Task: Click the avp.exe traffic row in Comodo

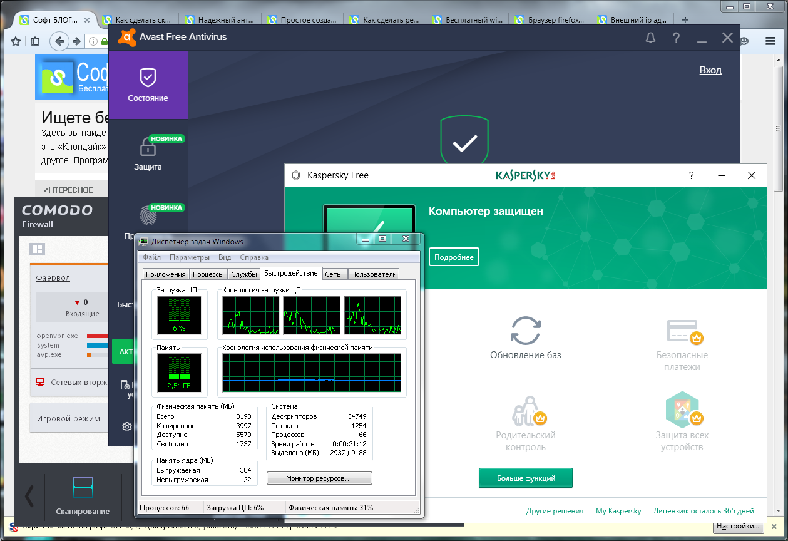Action: tap(72, 354)
